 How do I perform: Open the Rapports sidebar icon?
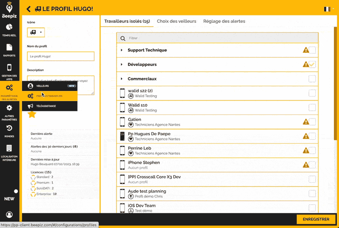(x=9, y=47)
